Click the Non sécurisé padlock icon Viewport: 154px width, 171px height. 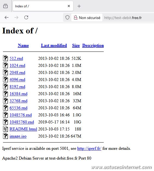pyautogui.click(x=75, y=18)
